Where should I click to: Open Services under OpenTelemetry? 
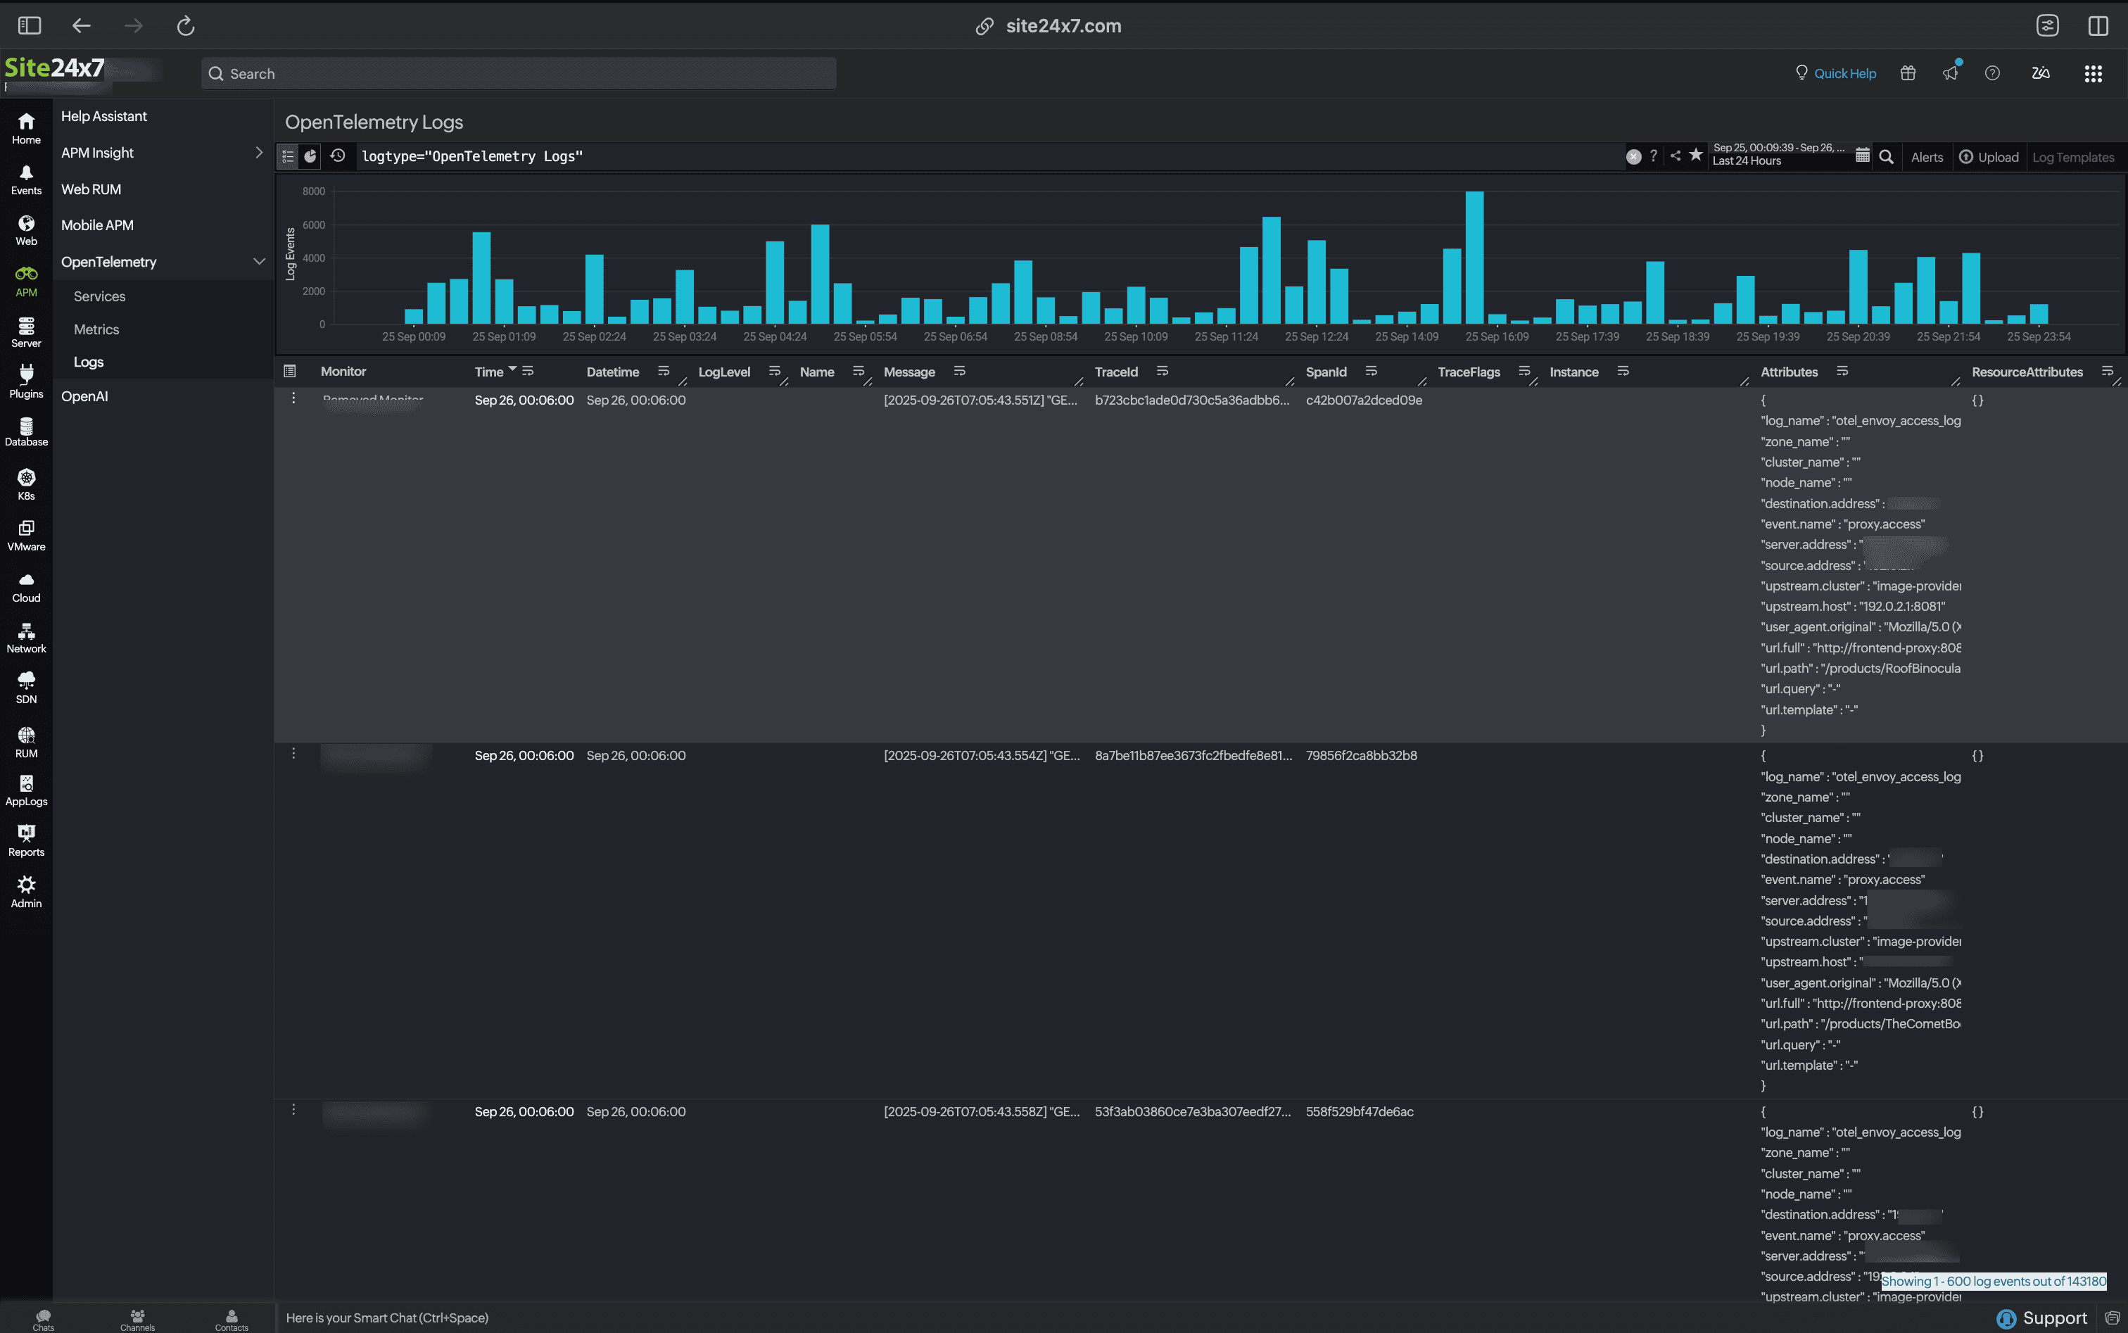(100, 296)
